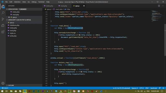The width and height of the screenshot is (166, 93).
Task: Open the Go menu
Action: point(29,2)
